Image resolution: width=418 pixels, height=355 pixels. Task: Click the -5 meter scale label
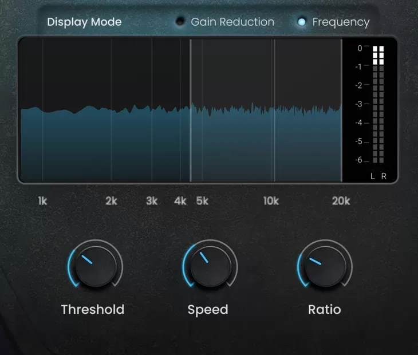(358, 141)
